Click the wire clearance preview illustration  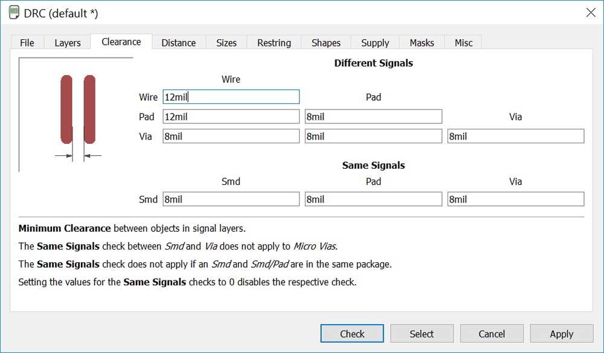click(x=78, y=115)
